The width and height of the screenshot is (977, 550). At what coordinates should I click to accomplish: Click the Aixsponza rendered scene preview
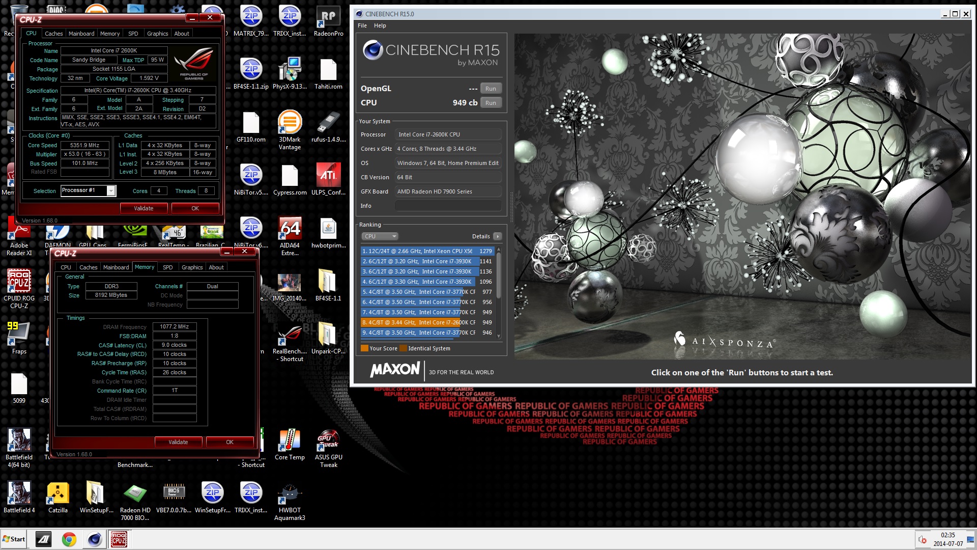742,197
